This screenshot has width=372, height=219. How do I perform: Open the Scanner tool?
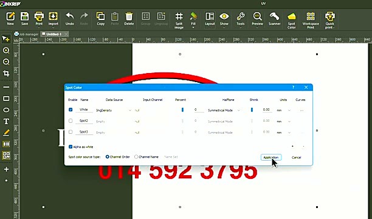[x=275, y=18]
